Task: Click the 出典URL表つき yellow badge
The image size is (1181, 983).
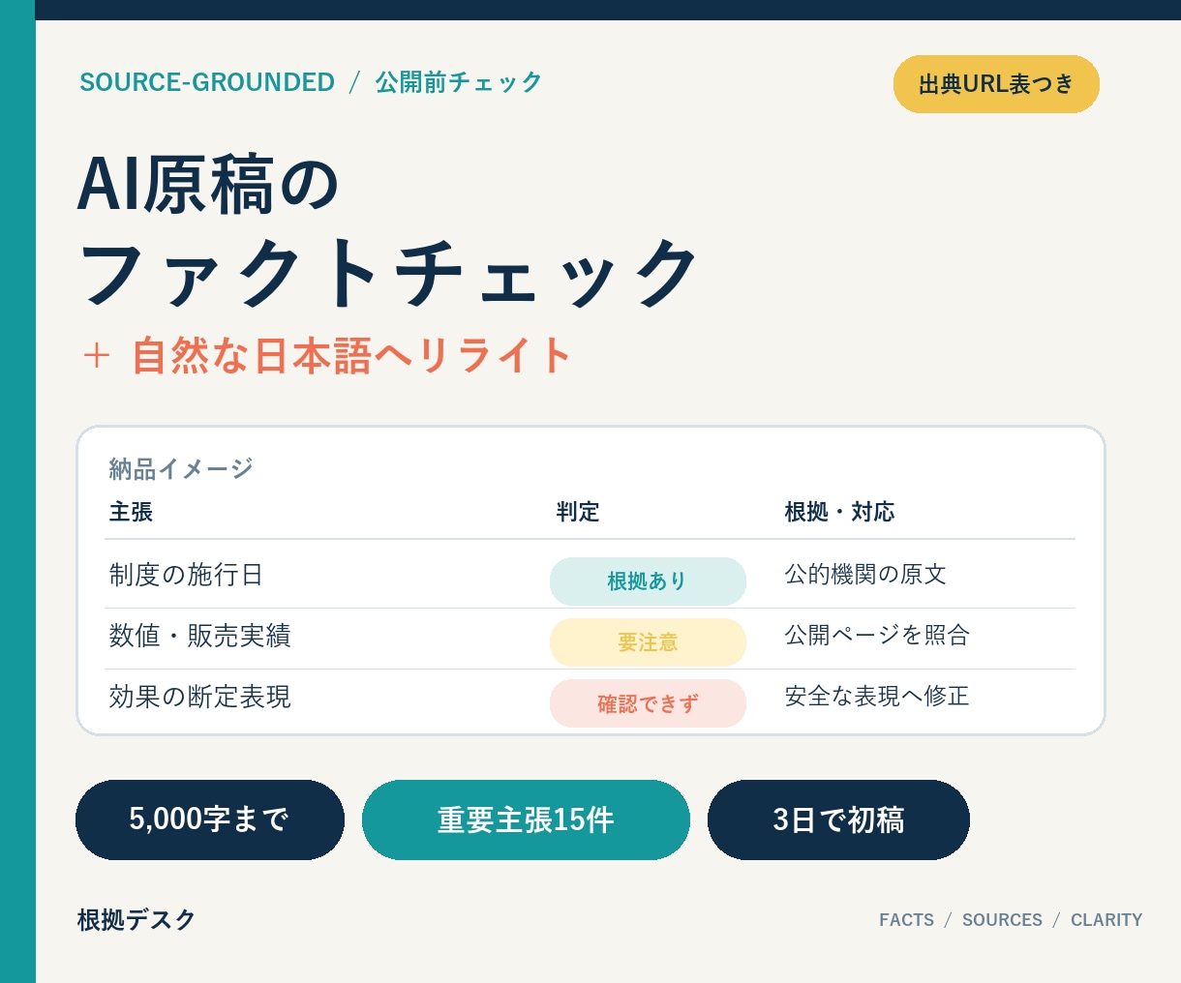Action: (x=996, y=84)
